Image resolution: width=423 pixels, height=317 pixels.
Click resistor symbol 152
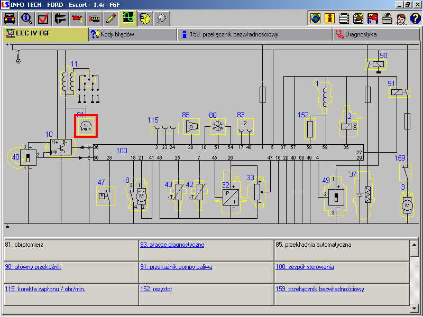click(310, 129)
